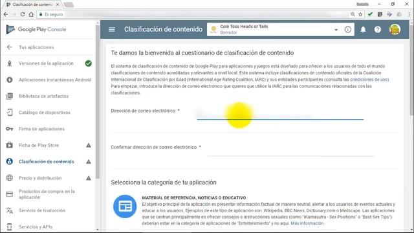Click the device catalog phone icon
The height and width of the screenshot is (233, 414).
click(10, 113)
